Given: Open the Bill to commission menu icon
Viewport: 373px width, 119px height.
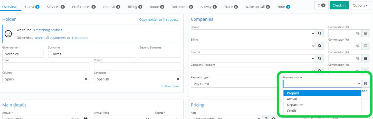Looking at the screenshot, I should click(x=366, y=46).
